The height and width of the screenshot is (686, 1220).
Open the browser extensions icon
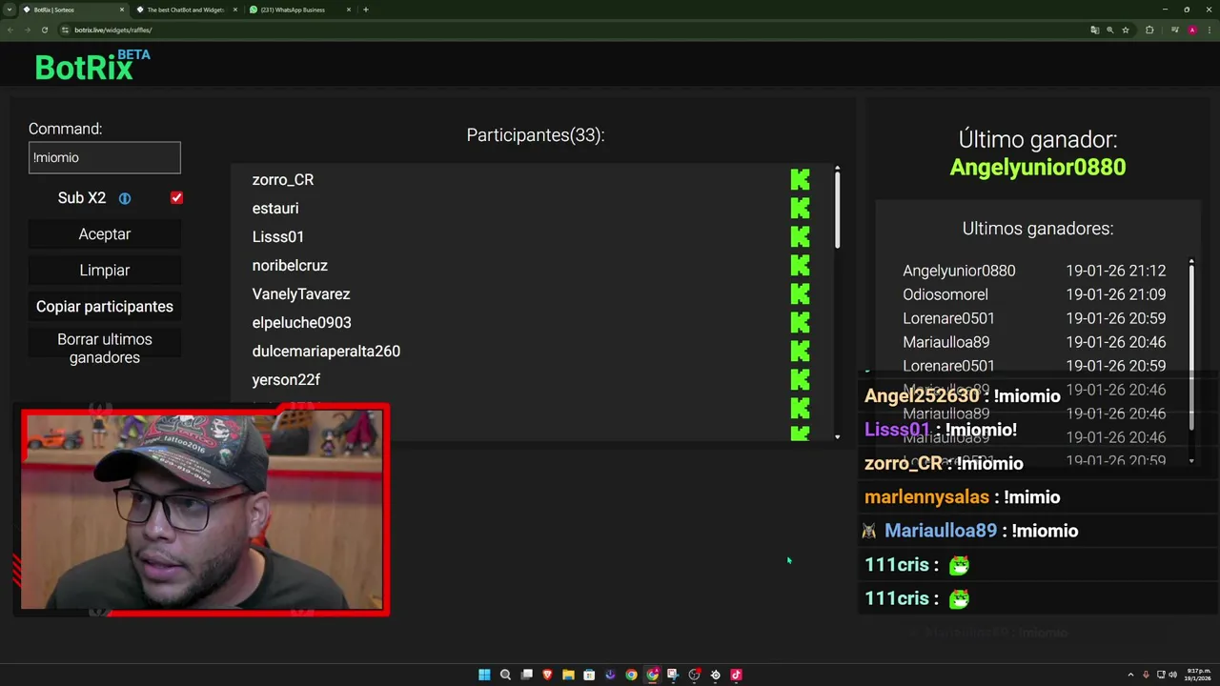click(x=1149, y=30)
